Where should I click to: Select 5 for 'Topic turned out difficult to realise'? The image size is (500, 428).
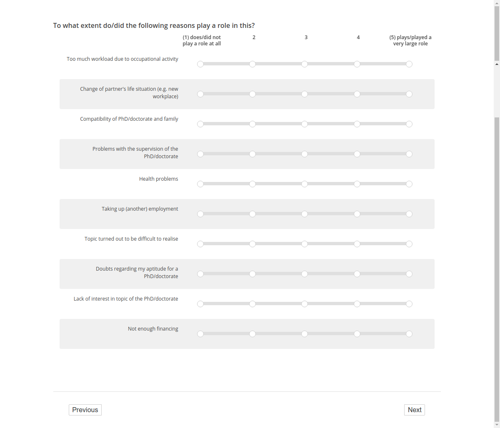[409, 244]
